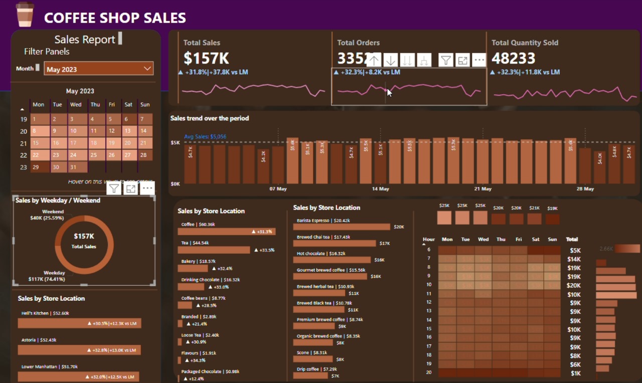Image resolution: width=642 pixels, height=383 pixels.
Task: Click the color swatch under $19K
Action: point(552,219)
